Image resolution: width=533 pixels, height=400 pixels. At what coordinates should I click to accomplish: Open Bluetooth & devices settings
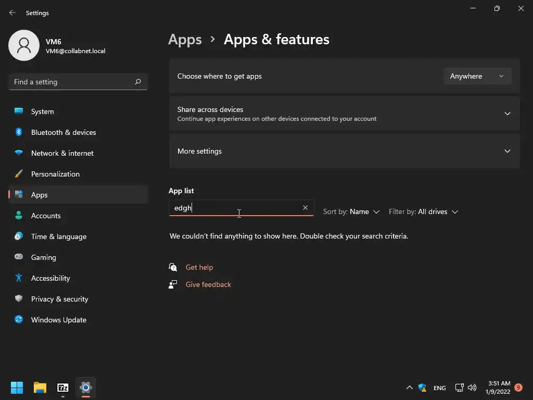pyautogui.click(x=64, y=132)
